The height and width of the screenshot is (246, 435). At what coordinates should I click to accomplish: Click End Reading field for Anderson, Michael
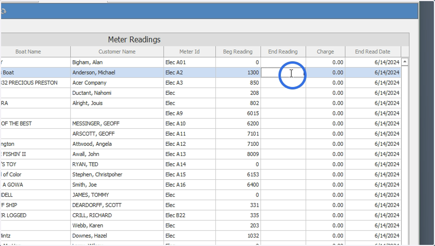tap(283, 73)
